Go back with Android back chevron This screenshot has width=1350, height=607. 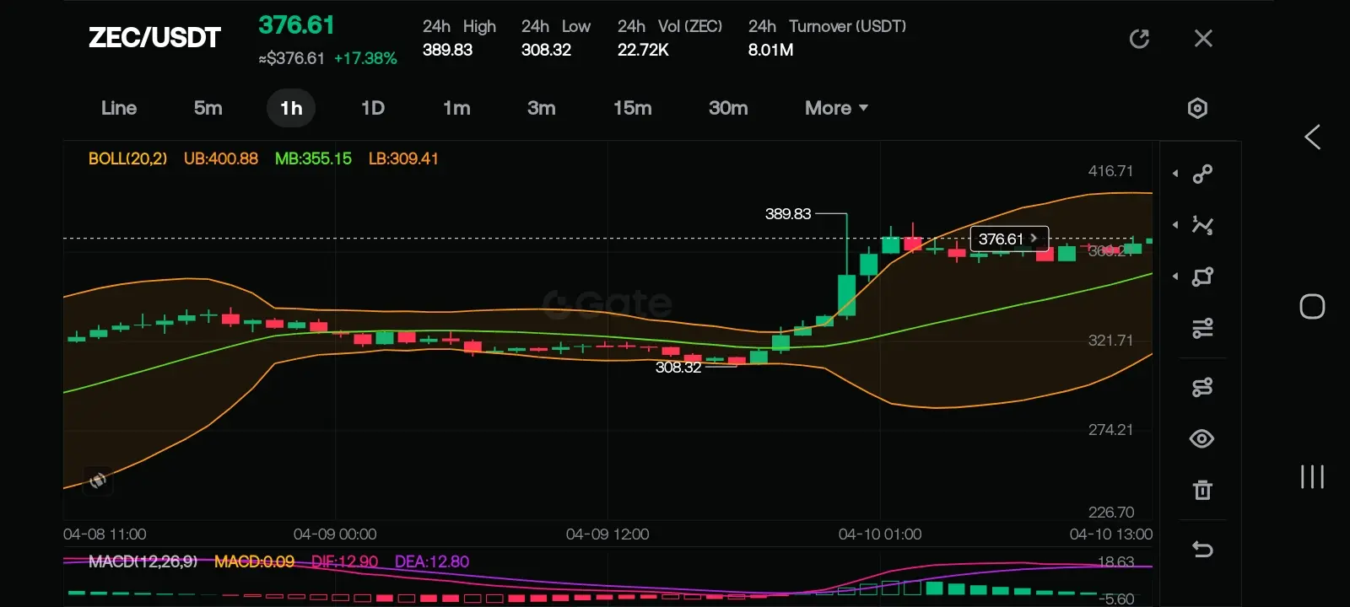[x=1312, y=137]
